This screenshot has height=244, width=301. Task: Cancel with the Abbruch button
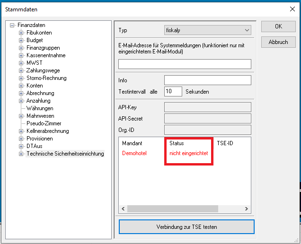pyautogui.click(x=278, y=42)
